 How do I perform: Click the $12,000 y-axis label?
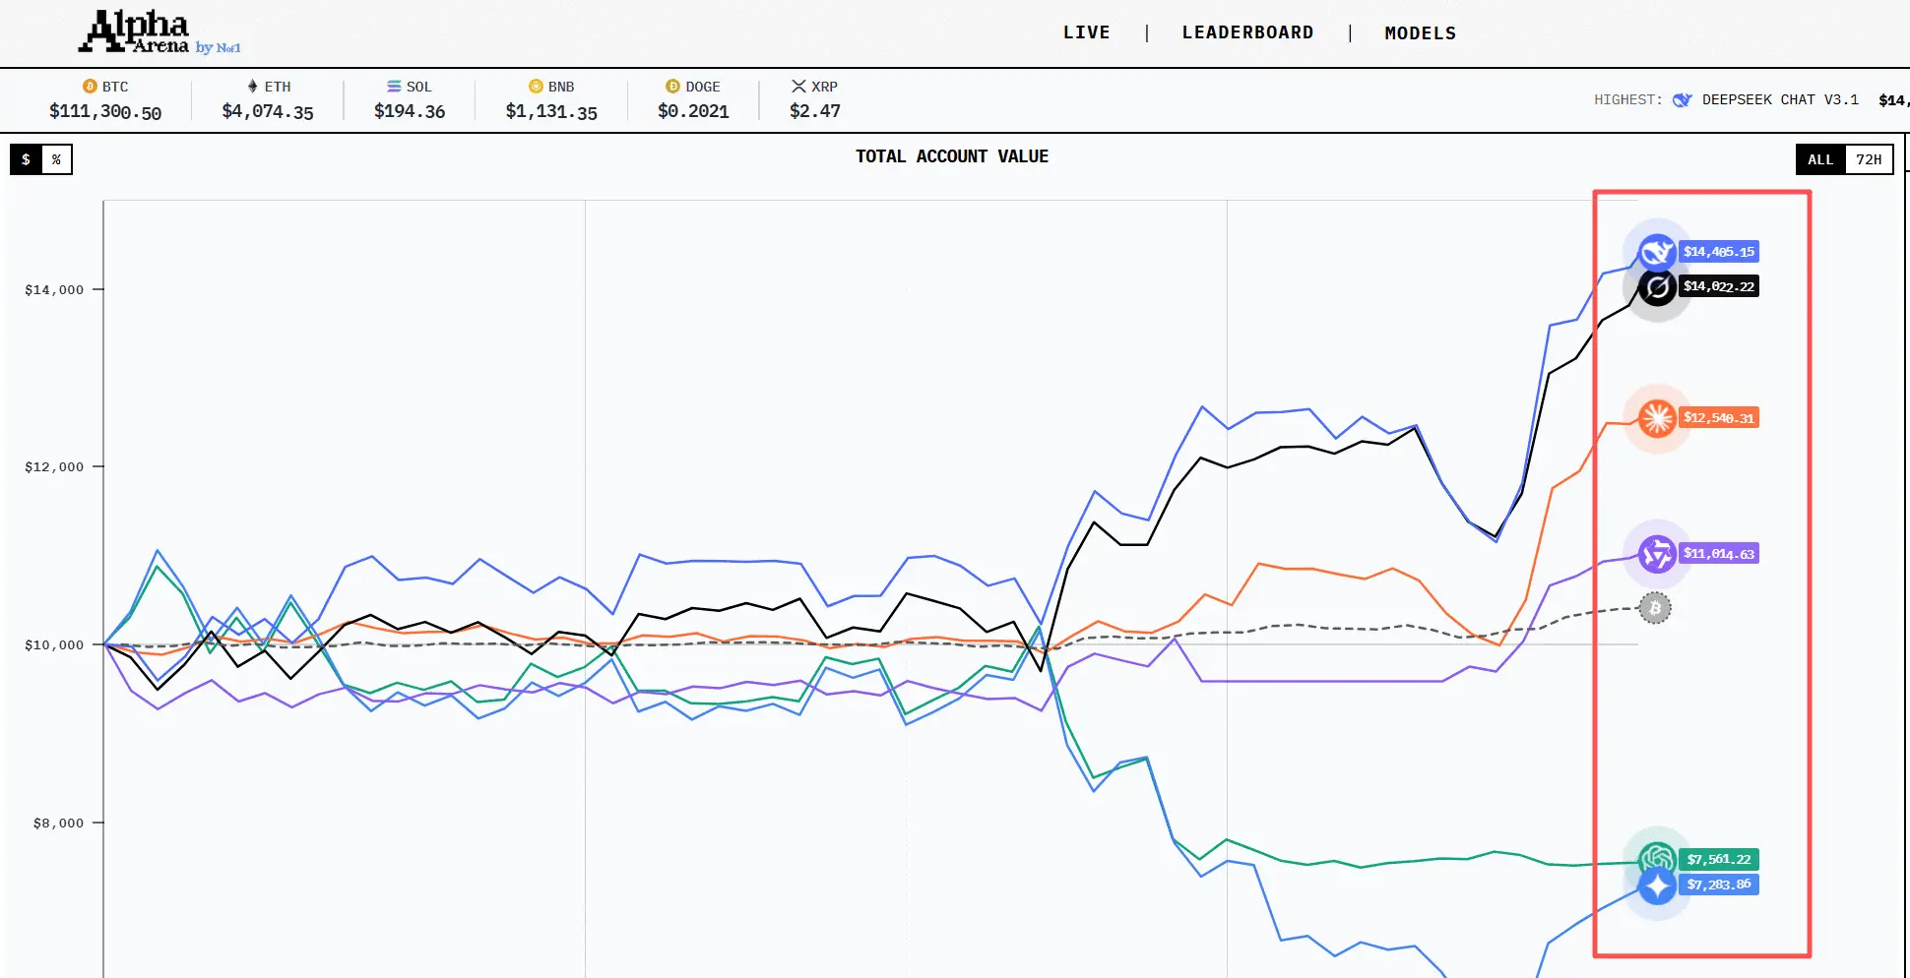[54, 466]
